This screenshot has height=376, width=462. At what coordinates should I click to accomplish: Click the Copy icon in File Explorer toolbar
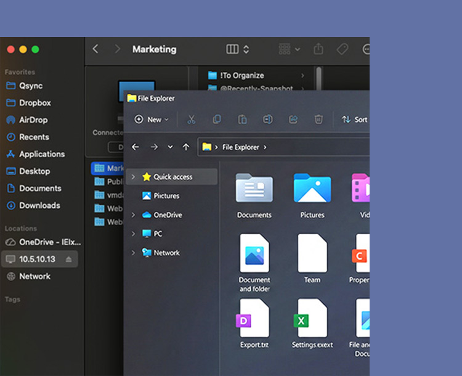[x=217, y=120]
